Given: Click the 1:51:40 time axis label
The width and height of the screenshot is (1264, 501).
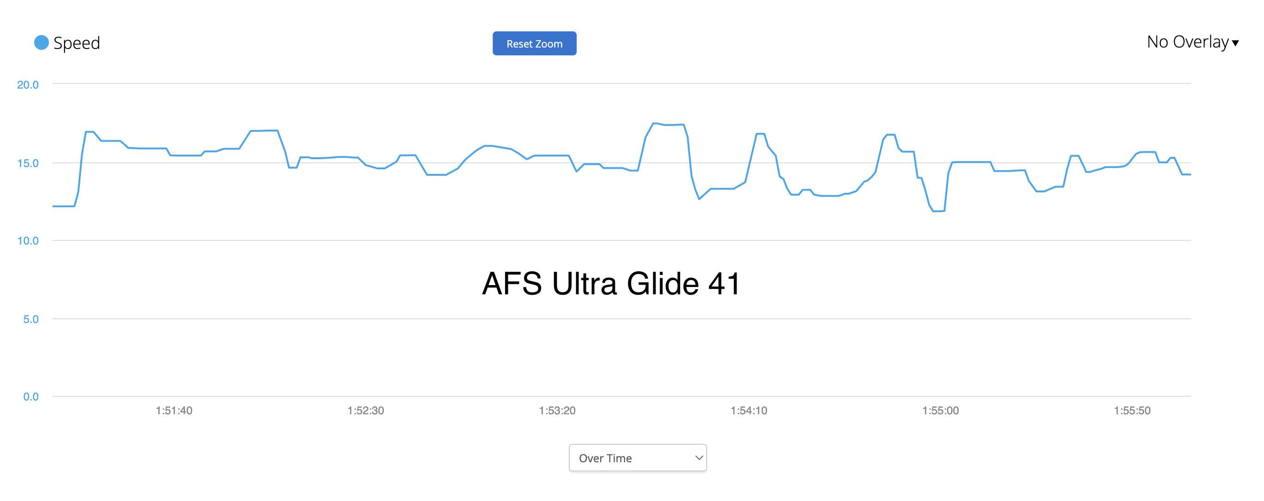Looking at the screenshot, I should click(174, 411).
